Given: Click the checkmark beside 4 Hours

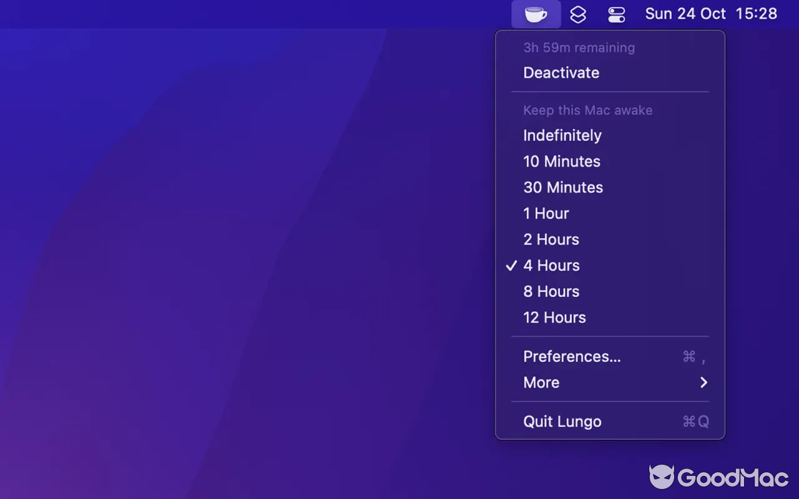Looking at the screenshot, I should 511,265.
